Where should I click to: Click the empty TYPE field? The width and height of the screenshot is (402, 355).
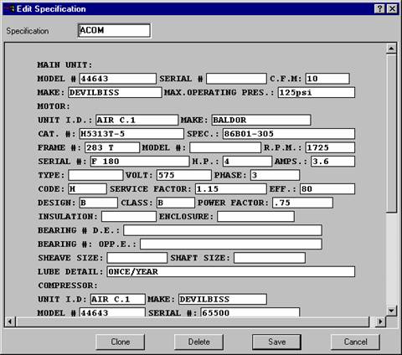(x=95, y=175)
